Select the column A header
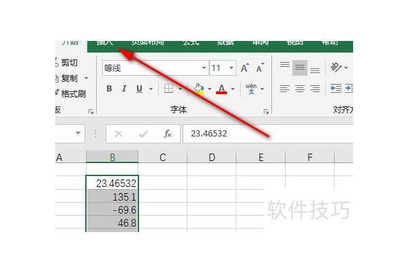 pyautogui.click(x=70, y=157)
